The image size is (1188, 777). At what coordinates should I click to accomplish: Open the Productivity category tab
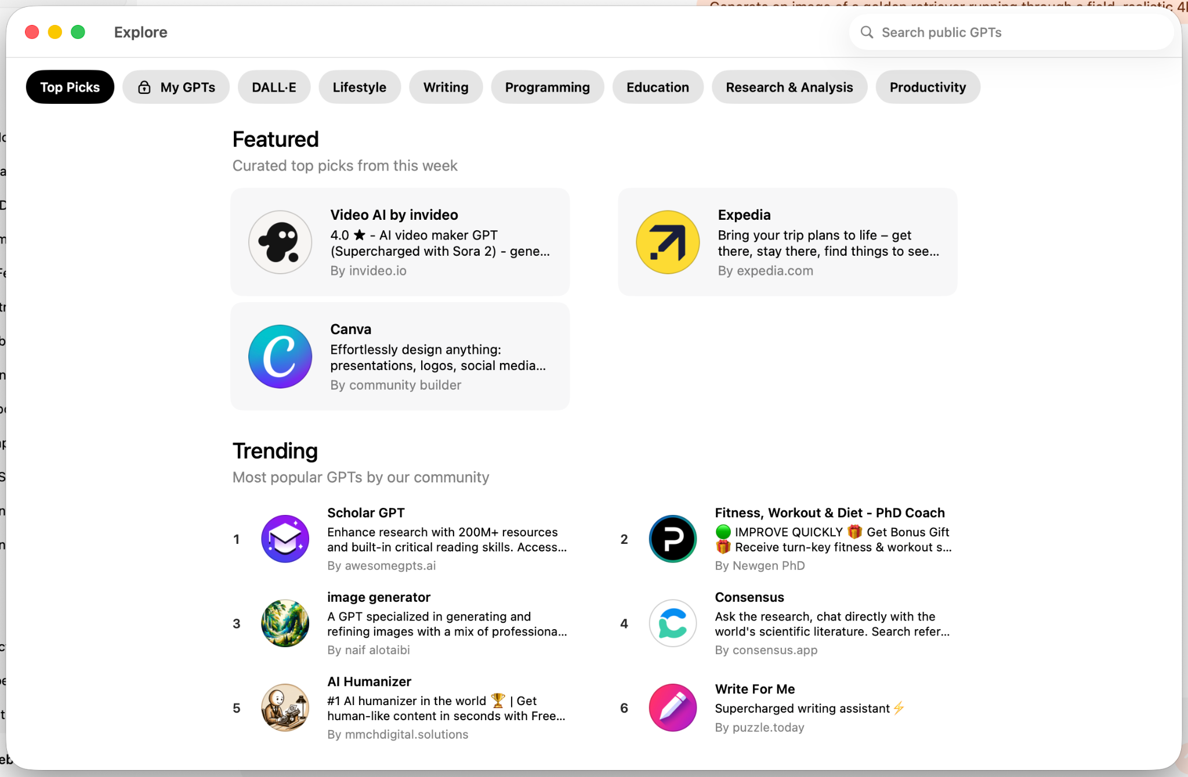point(928,87)
